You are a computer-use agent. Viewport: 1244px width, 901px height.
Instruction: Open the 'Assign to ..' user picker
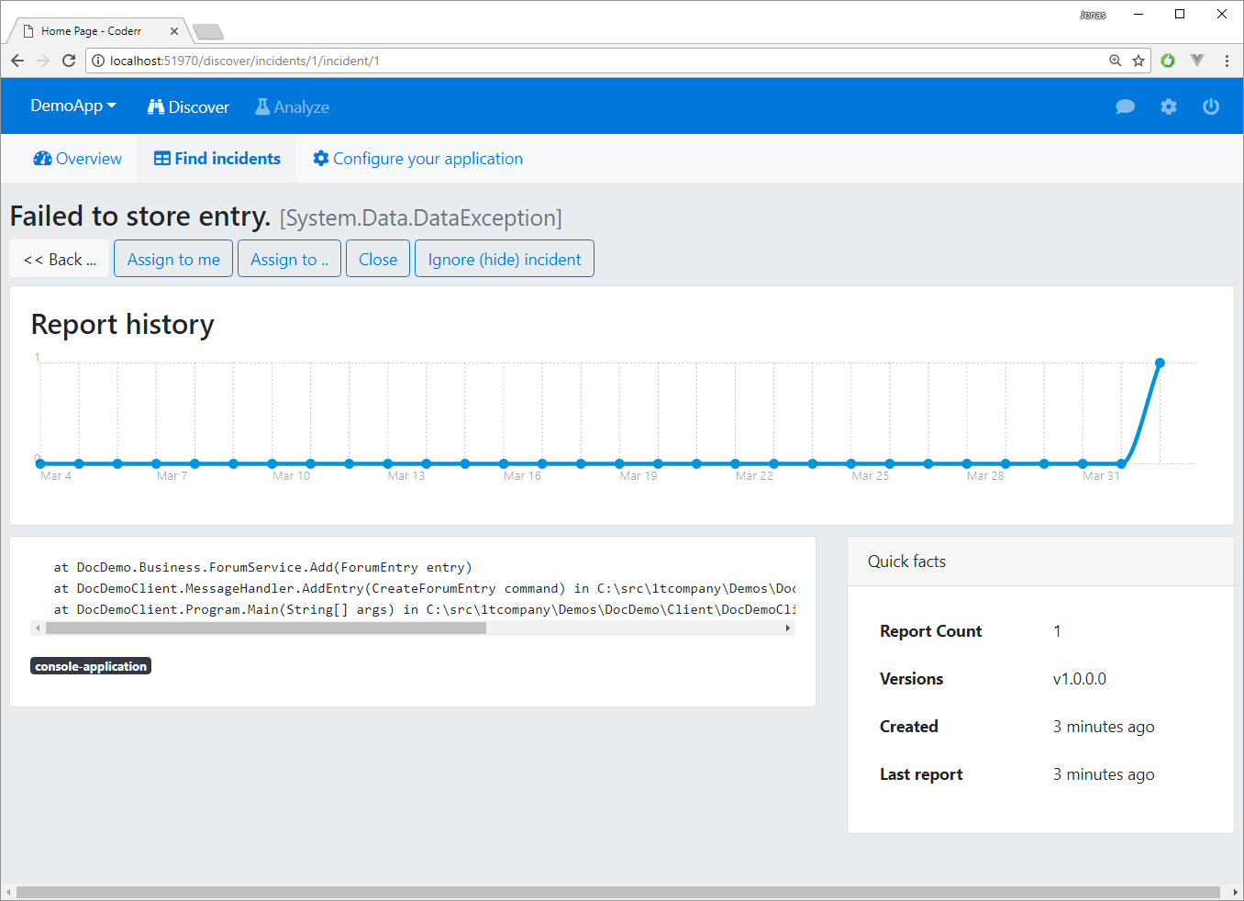(289, 260)
